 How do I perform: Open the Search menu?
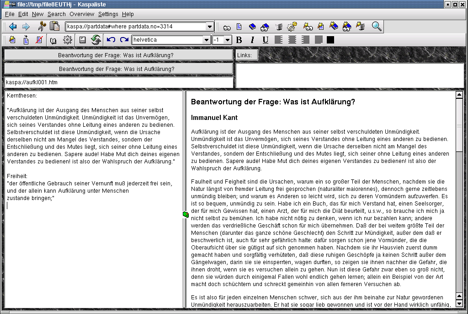(x=56, y=14)
